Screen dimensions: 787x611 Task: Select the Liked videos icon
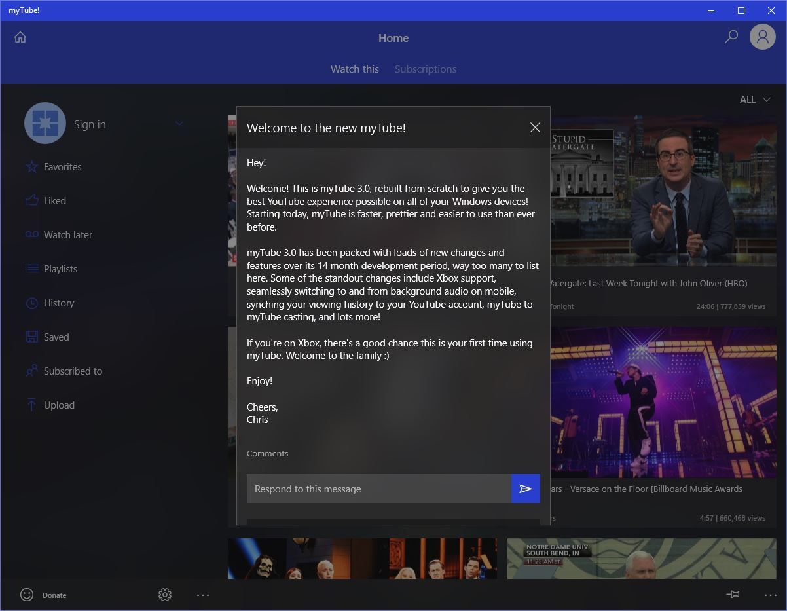[x=31, y=200]
